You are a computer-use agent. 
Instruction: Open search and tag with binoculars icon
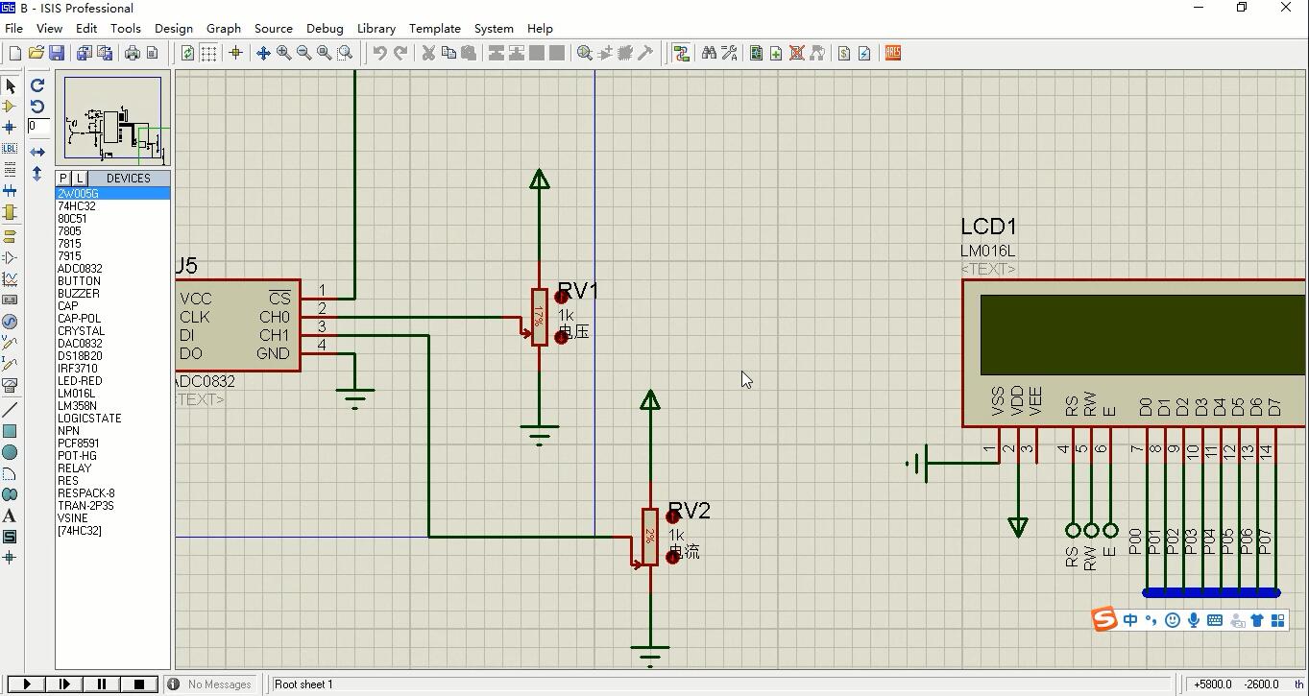pos(709,53)
